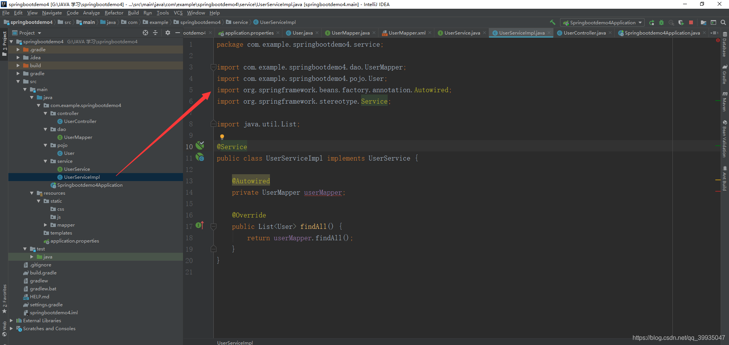Viewport: 729px width, 345px height.
Task: Click the 'main' breadcrumb in navigation bar
Action: [x=89, y=22]
